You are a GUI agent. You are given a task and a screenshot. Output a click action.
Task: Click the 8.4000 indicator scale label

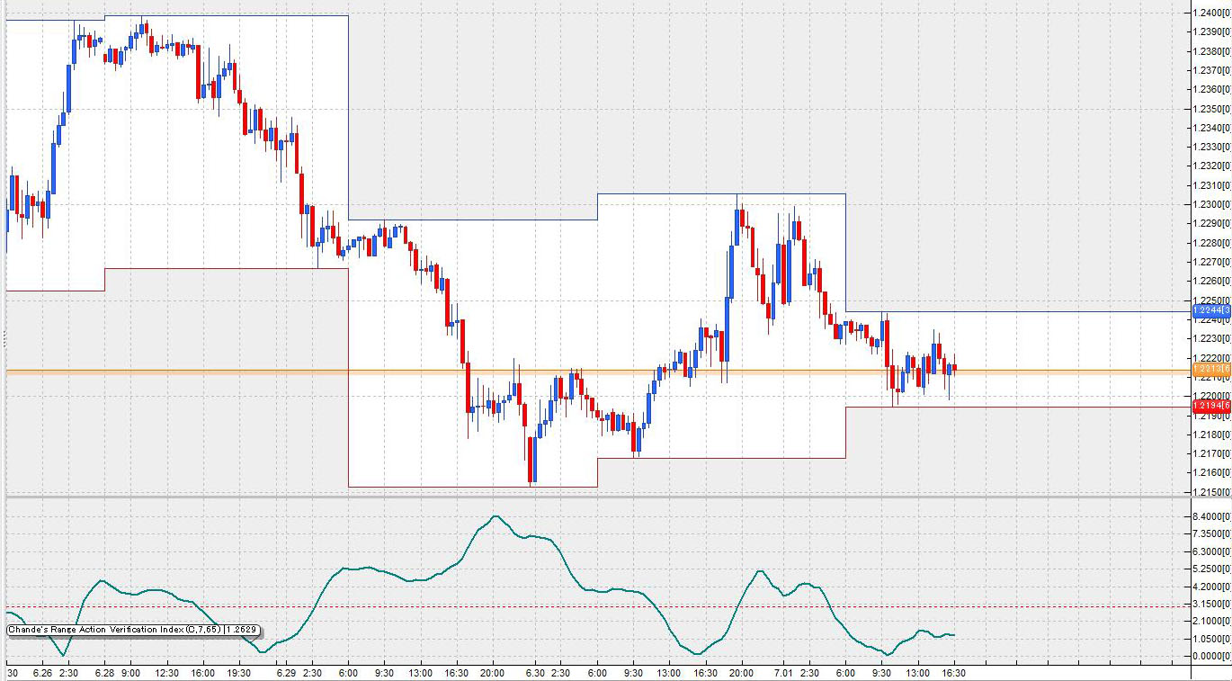[x=1212, y=516]
